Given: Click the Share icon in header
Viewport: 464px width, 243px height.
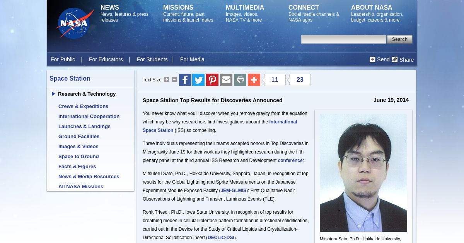Looking at the screenshot, I should [x=395, y=59].
